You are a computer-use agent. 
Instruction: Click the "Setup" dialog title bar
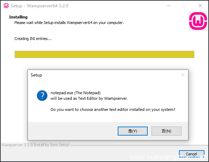(104, 75)
